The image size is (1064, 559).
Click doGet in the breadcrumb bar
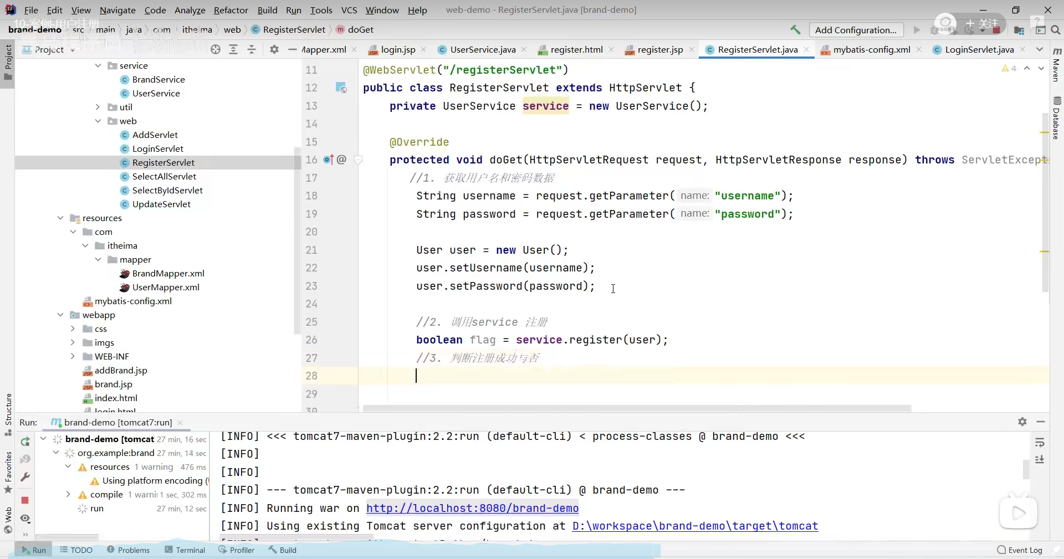tap(360, 30)
